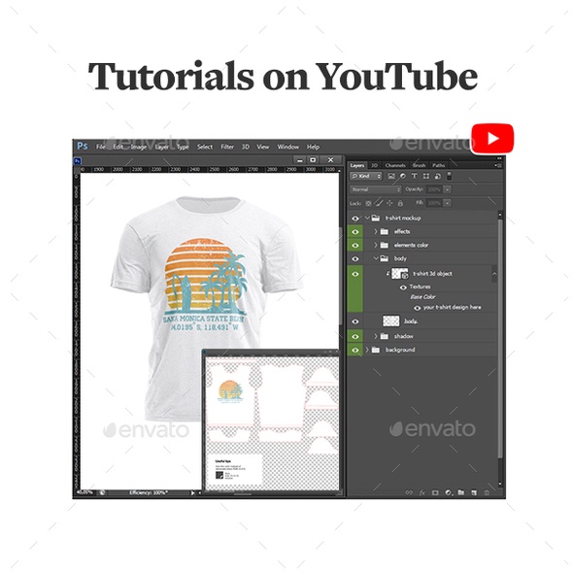Collapse t-shirt 3d object layer effects arrow

[x=494, y=274]
